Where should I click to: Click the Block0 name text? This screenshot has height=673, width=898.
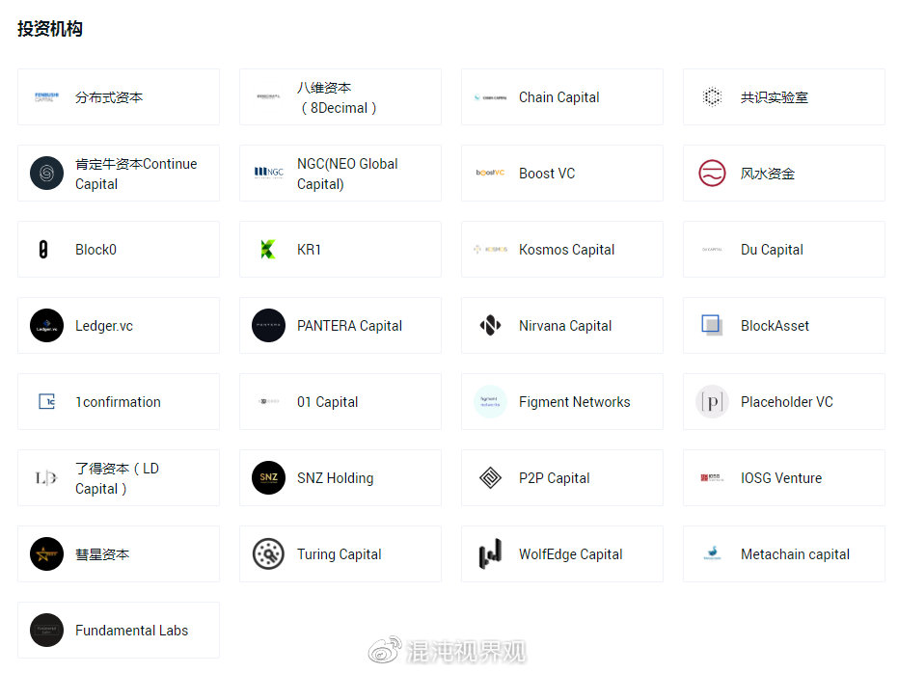coord(95,250)
